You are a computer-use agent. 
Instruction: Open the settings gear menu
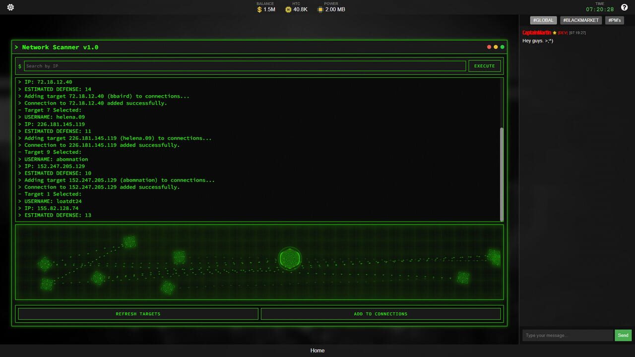[10, 7]
